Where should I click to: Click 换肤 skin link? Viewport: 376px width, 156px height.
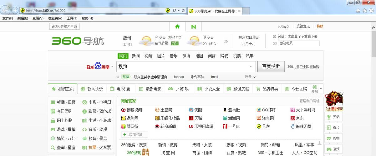(320, 27)
